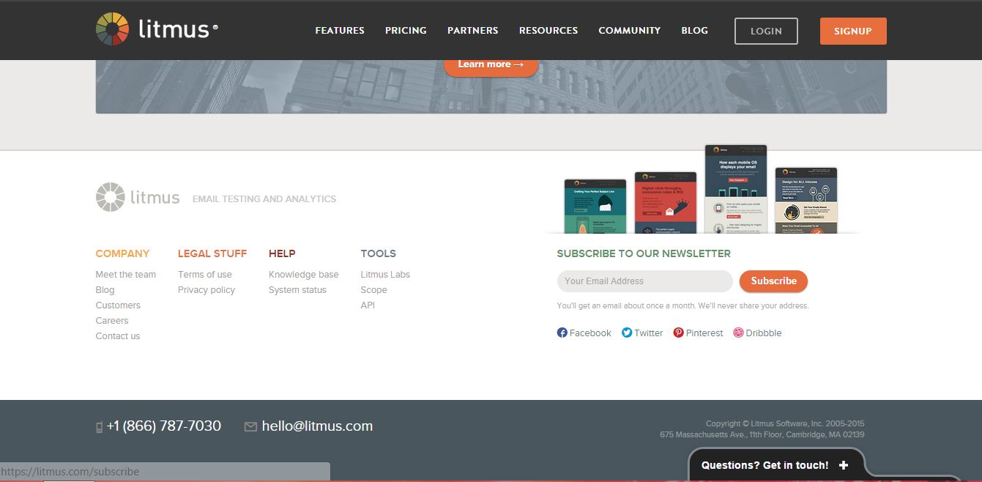Open the red email template thumbnail
Viewport: 982px width, 482px height.
pos(665,202)
